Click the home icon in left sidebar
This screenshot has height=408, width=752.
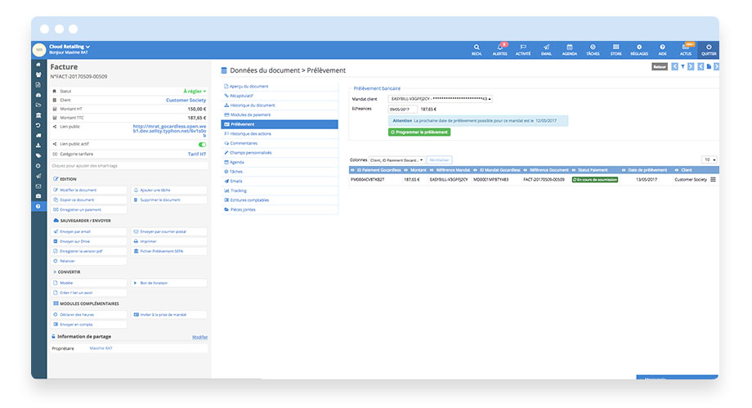[x=38, y=64]
